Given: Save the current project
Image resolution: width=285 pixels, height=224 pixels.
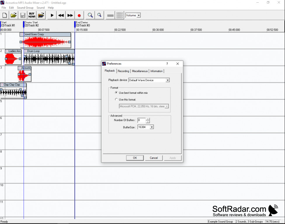Looking at the screenshot, I should (23, 15).
